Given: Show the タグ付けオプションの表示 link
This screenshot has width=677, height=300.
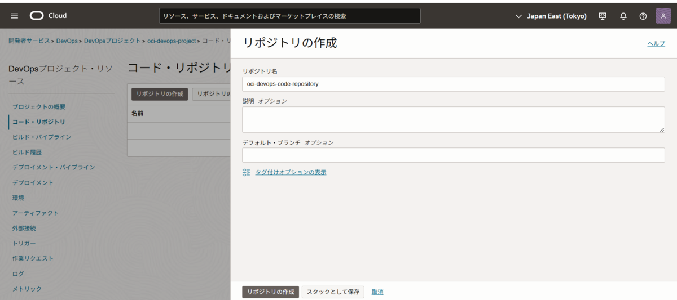Looking at the screenshot, I should pos(291,172).
